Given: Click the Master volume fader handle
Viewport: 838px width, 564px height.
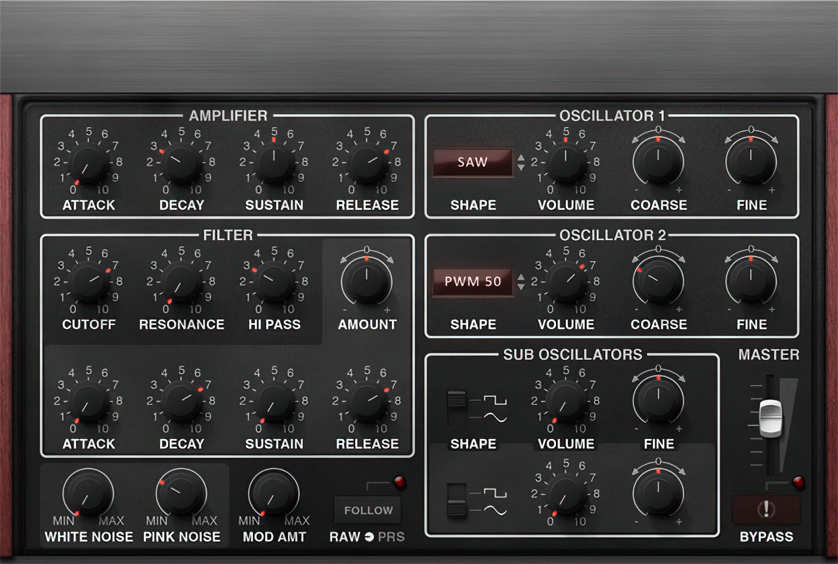Looking at the screenshot, I should coord(770,417).
